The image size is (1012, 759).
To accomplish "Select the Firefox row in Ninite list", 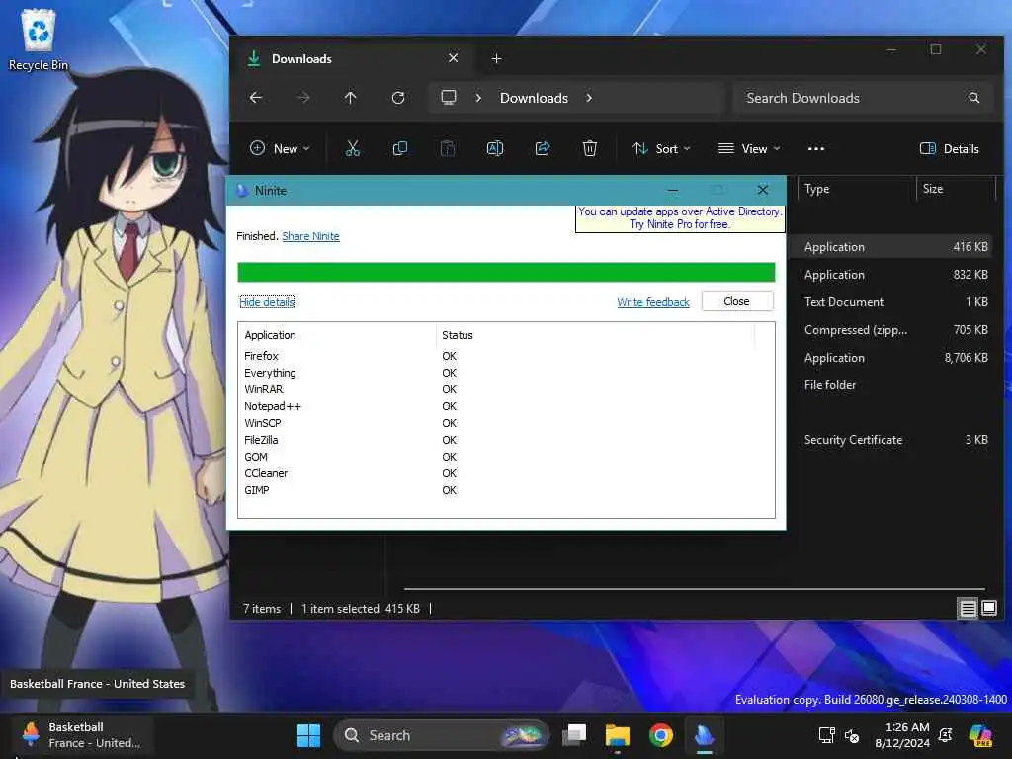I will [506, 356].
